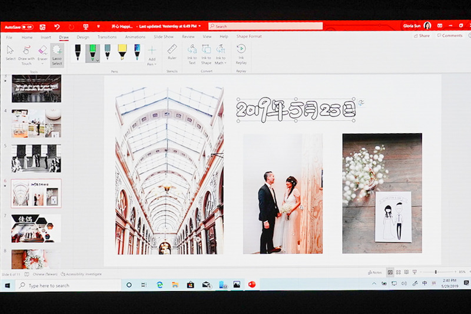The image size is (471, 314).
Task: Select the couple photo on the slide
Action: [283, 194]
